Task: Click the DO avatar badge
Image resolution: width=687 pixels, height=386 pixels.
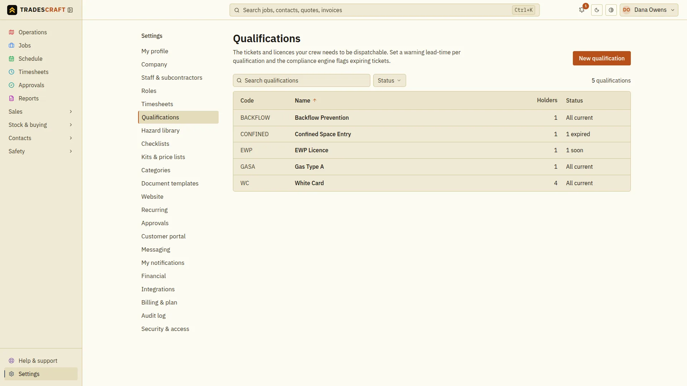Action: 627,10
